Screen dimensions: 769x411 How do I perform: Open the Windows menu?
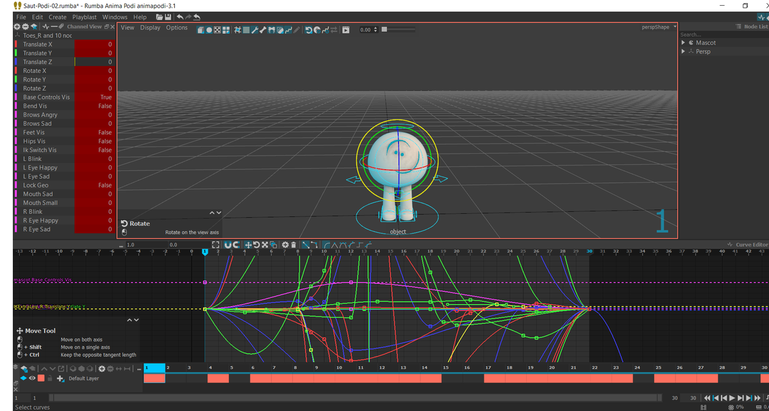[x=115, y=17]
